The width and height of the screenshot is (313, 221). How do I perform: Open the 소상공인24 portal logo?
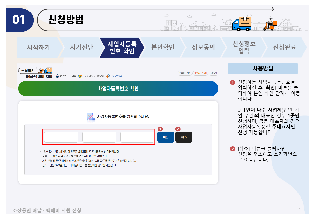pyautogui.click(x=114, y=76)
